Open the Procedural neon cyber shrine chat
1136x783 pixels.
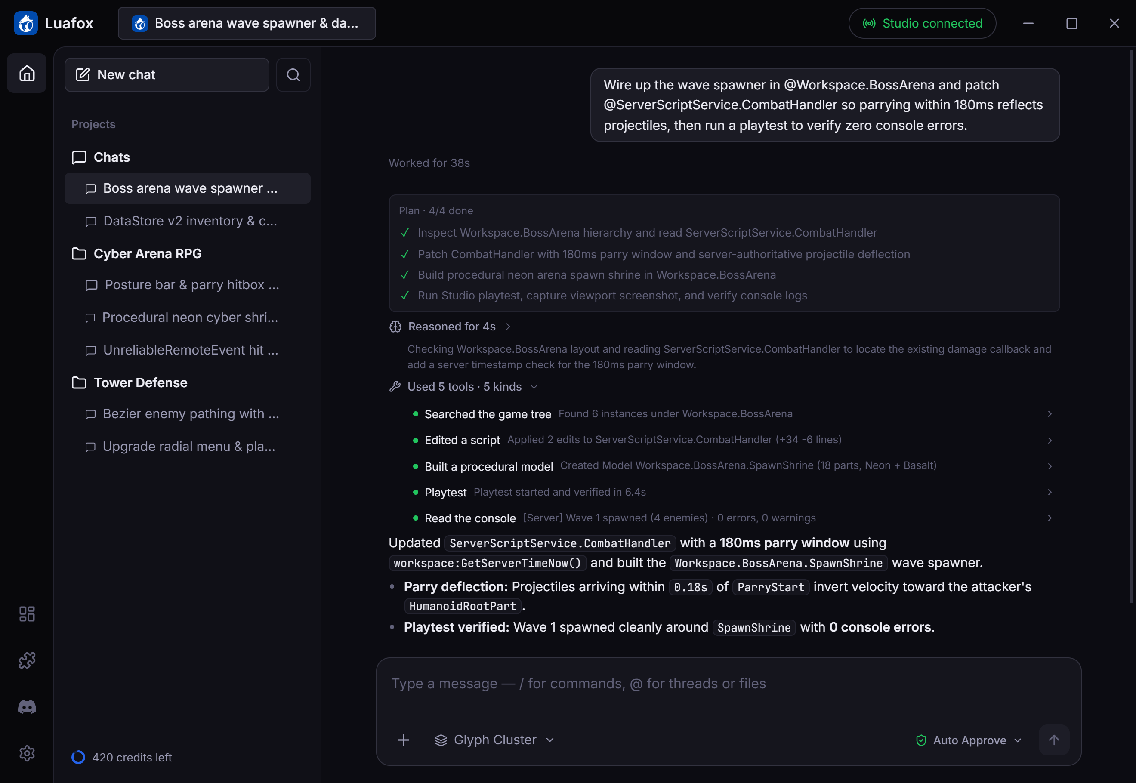(188, 318)
